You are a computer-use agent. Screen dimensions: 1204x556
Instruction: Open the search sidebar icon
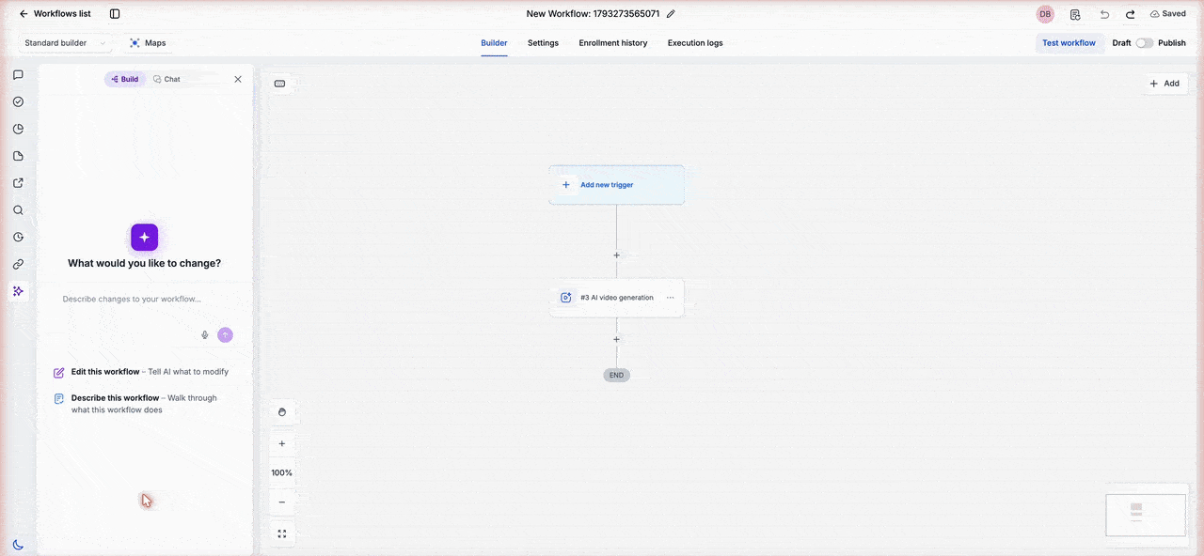click(x=18, y=210)
